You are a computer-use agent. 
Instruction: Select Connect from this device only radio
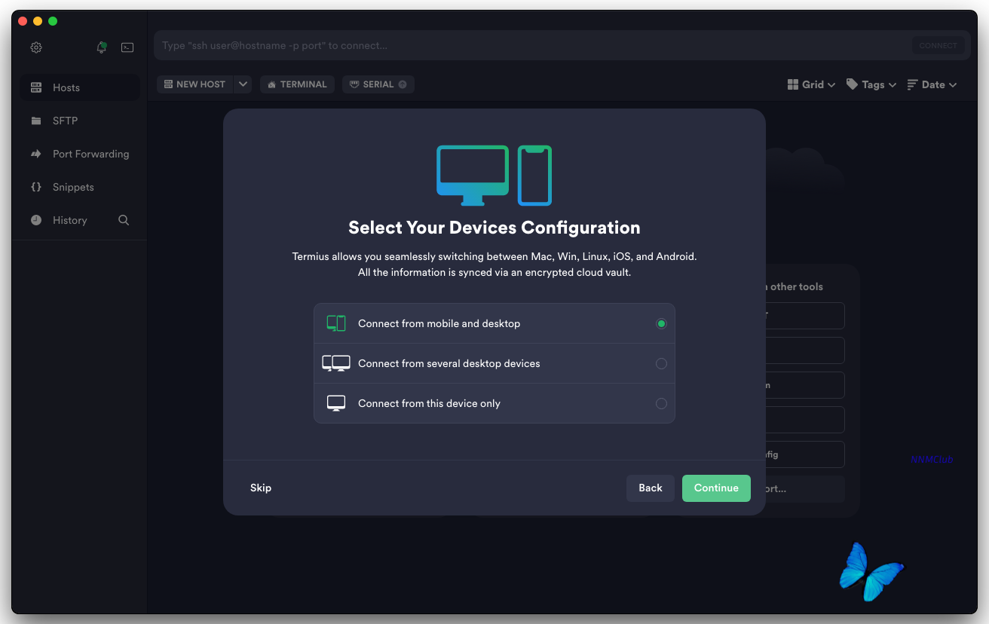coord(661,403)
